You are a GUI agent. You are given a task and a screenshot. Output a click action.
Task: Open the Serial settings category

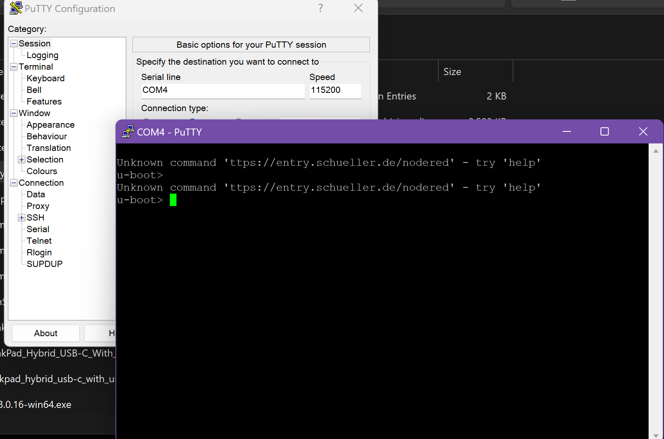pyautogui.click(x=38, y=229)
